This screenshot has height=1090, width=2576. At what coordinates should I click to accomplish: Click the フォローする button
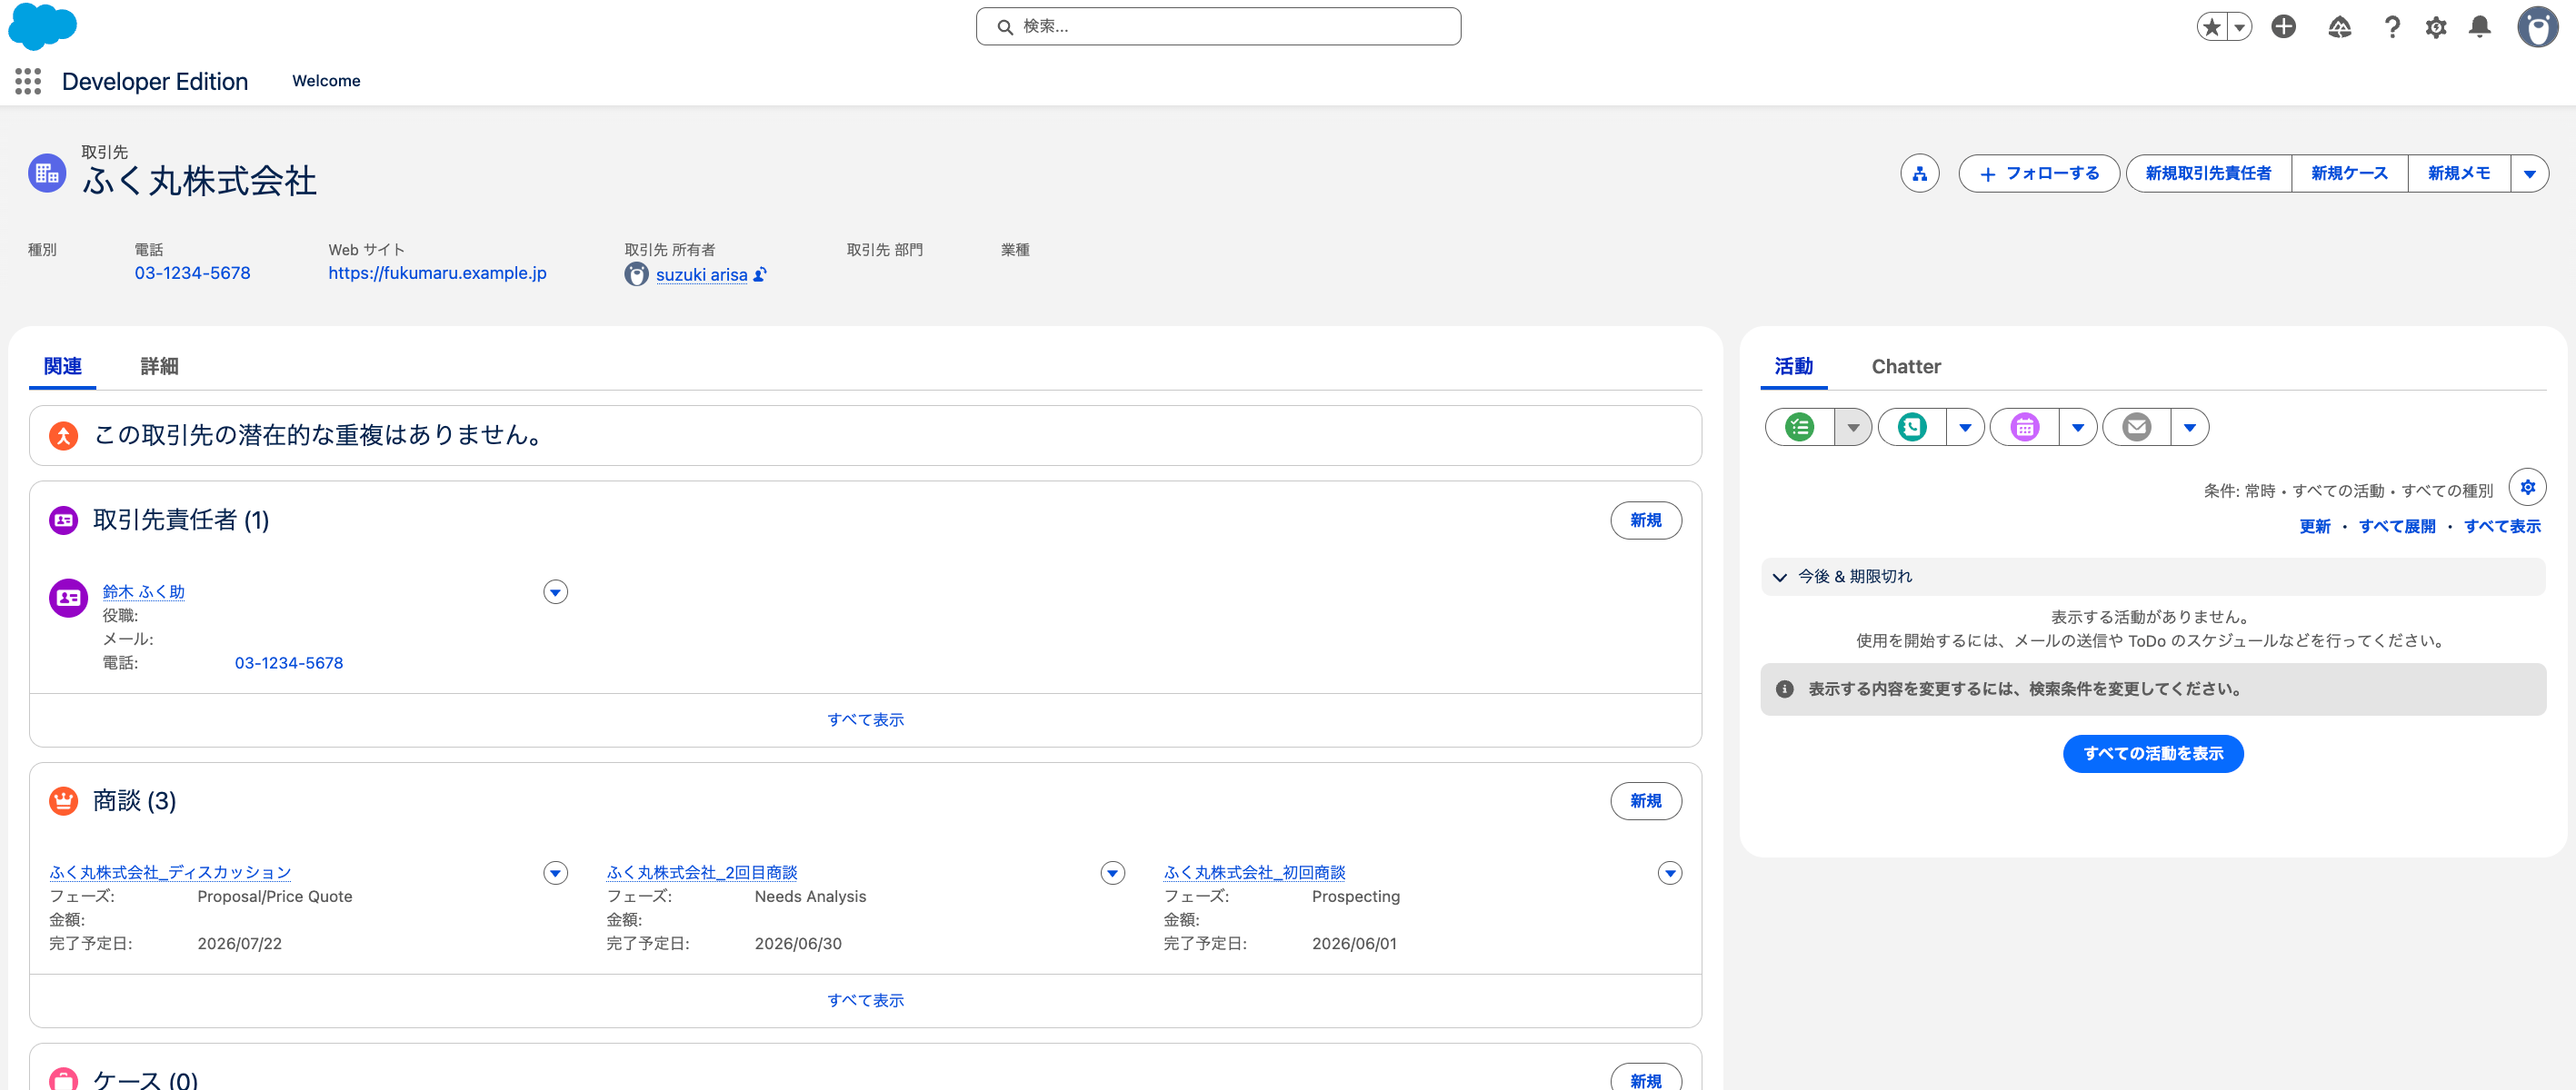click(x=2038, y=173)
